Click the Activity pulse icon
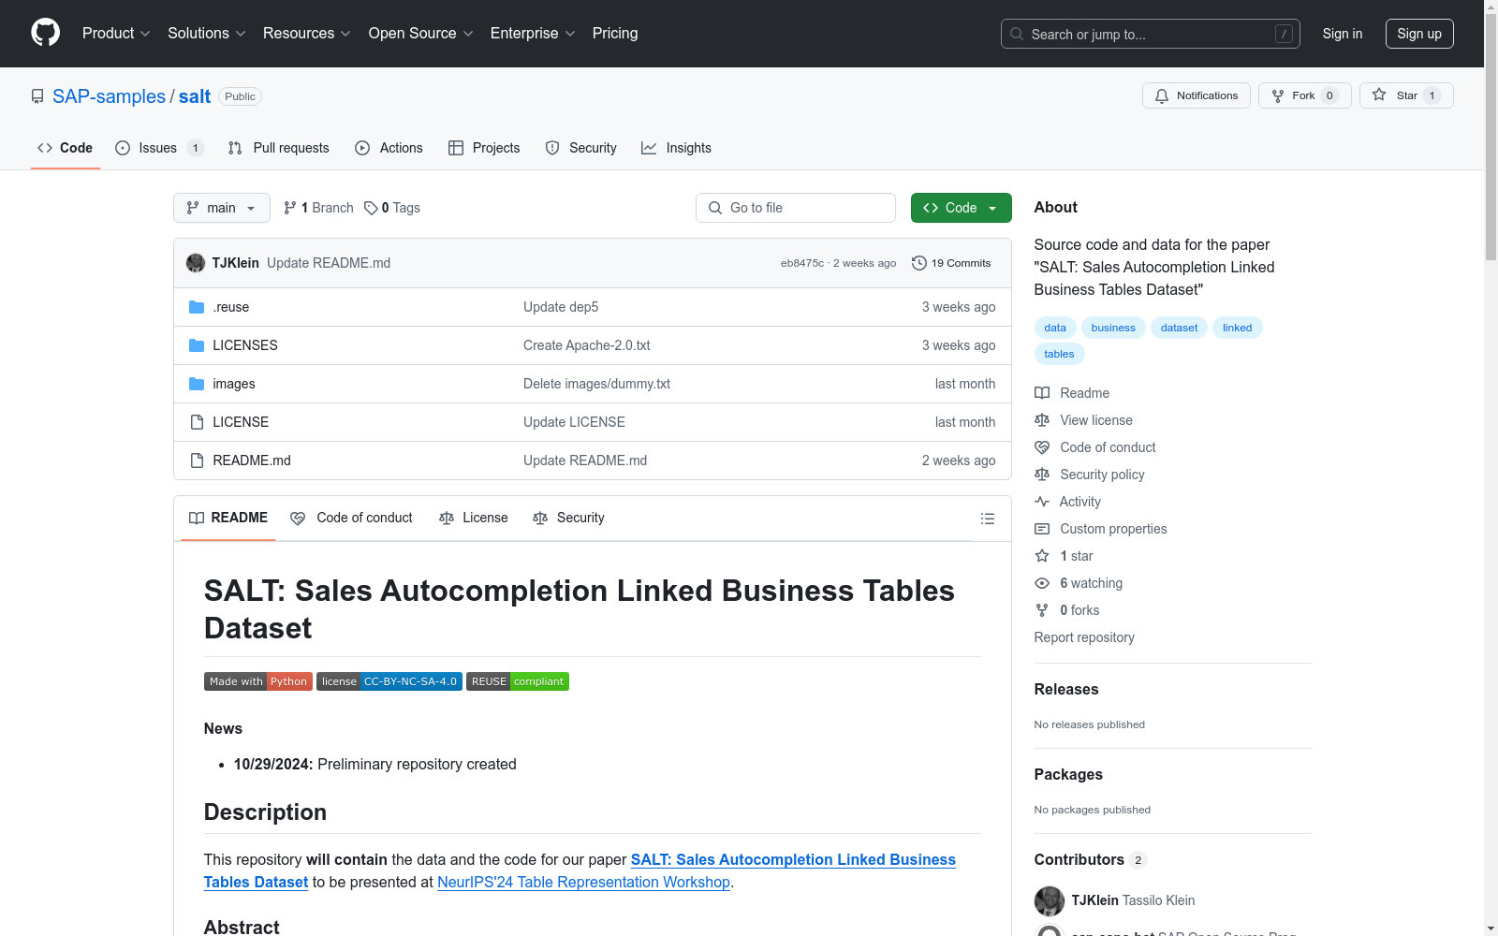The height and width of the screenshot is (936, 1498). pyautogui.click(x=1042, y=502)
